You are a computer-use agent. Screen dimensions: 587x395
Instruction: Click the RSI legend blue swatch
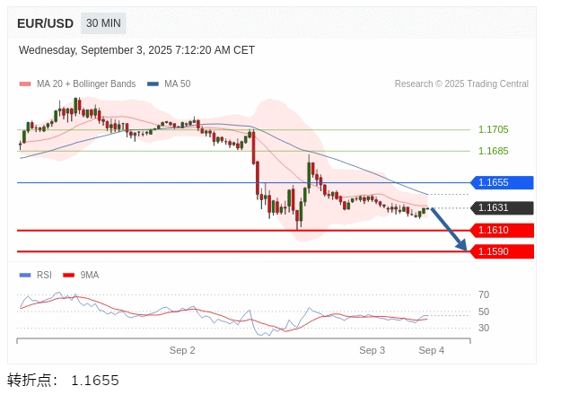click(25, 276)
